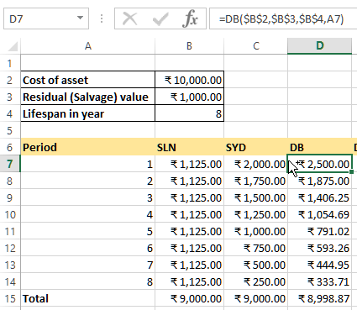357x310 pixels.
Task: Select the DB value ₹ 1,054.69
Action: click(x=319, y=214)
